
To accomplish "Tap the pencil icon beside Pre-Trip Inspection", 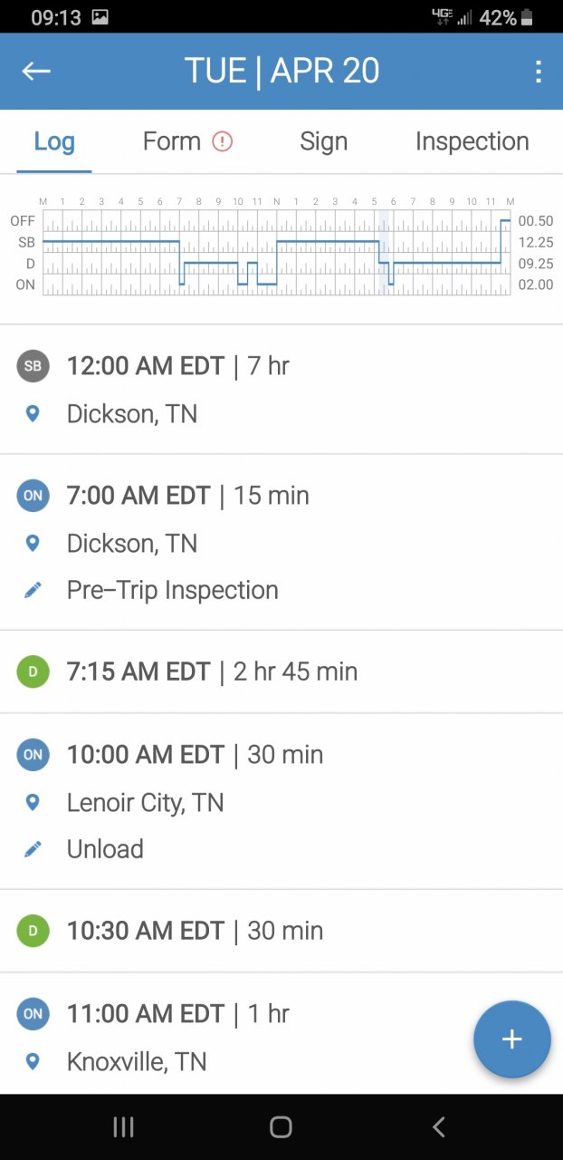I will (x=33, y=590).
